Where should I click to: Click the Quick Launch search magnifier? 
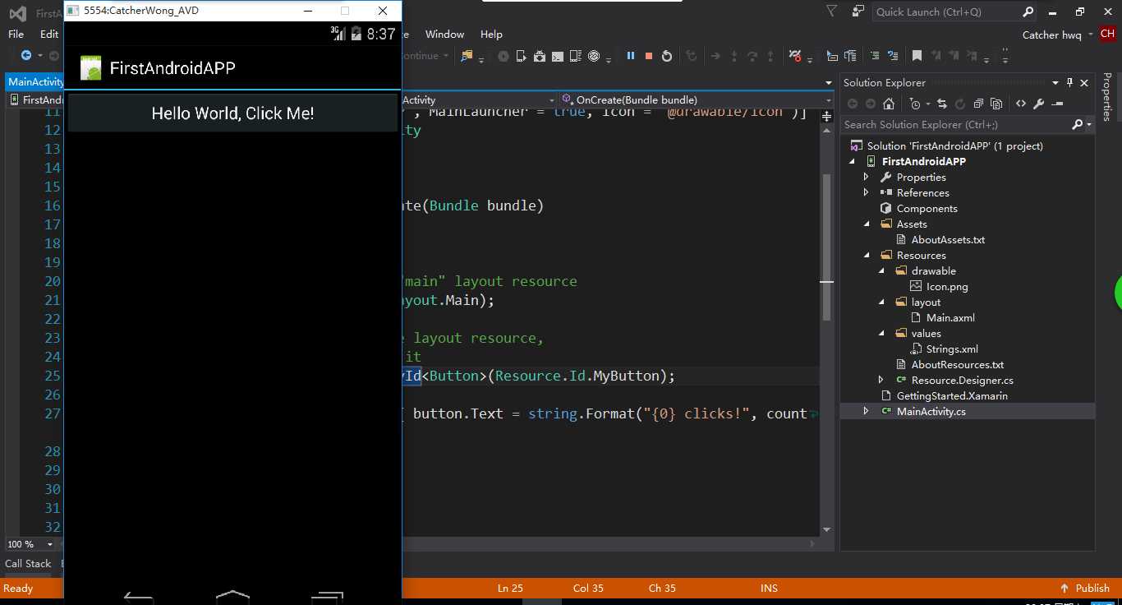coord(1028,12)
